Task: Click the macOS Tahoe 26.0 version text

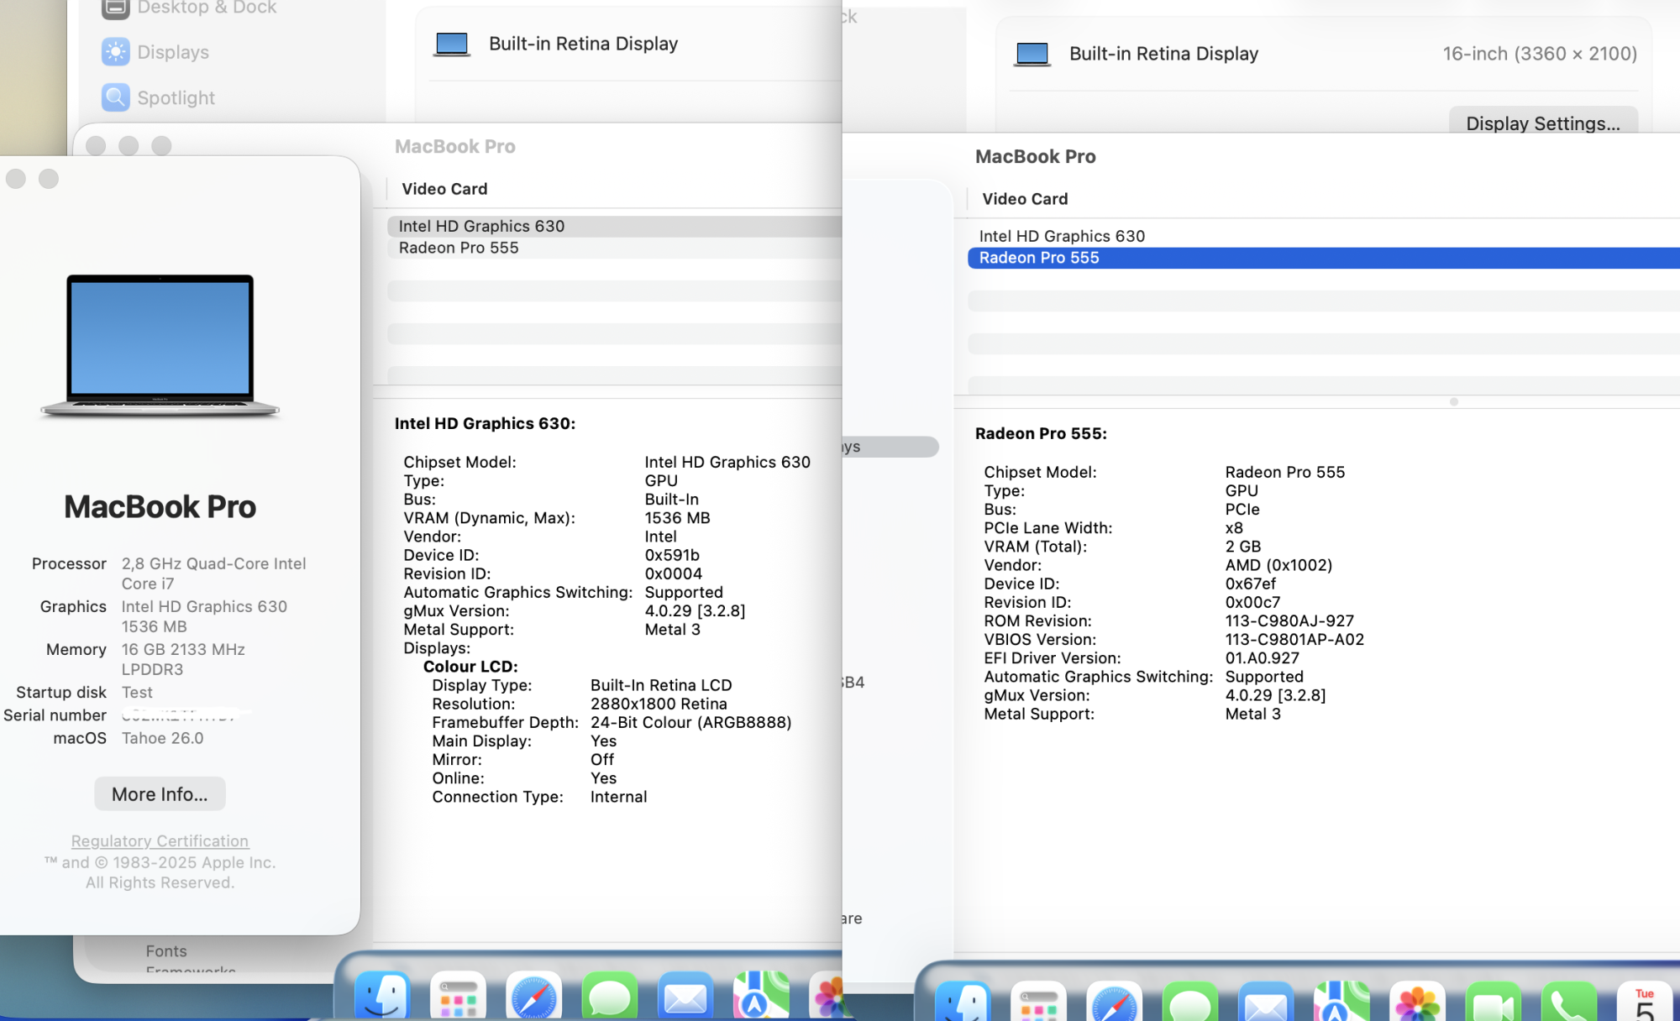Action: tap(162, 738)
